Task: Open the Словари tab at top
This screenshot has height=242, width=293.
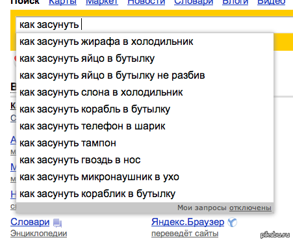Action: (194, 2)
